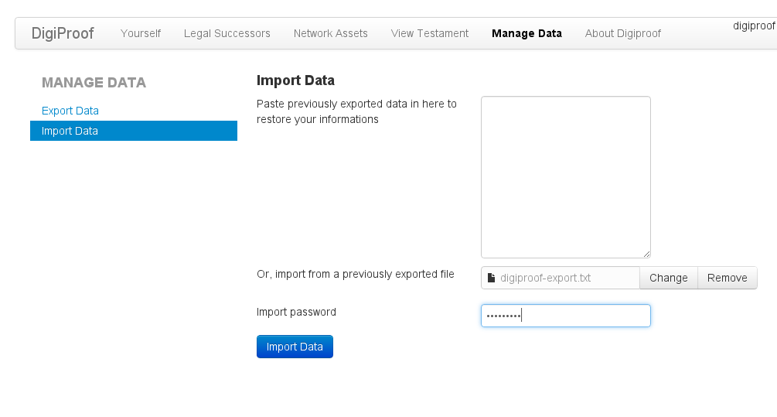Screen dimensions: 777x417
Task: Click the DigiProof brand logo
Action: tap(63, 33)
